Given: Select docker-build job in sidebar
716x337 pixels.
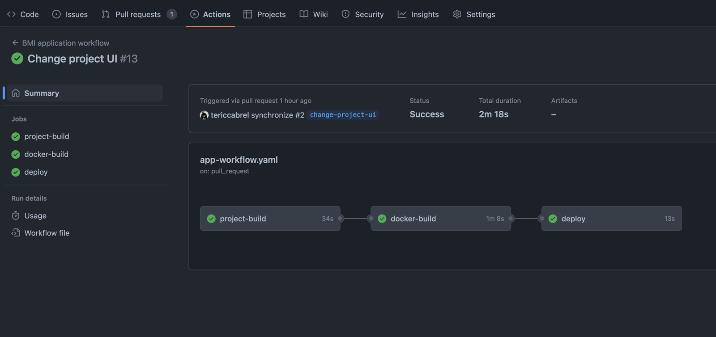Looking at the screenshot, I should tap(46, 154).
